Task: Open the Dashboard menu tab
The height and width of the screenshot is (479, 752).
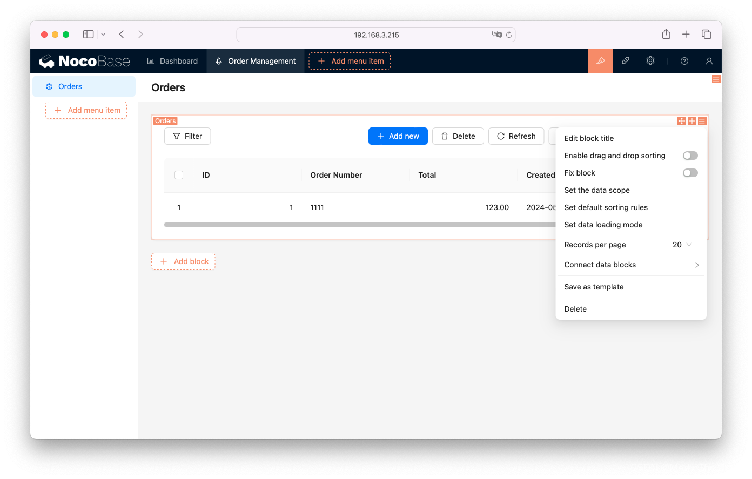Action: pos(172,61)
